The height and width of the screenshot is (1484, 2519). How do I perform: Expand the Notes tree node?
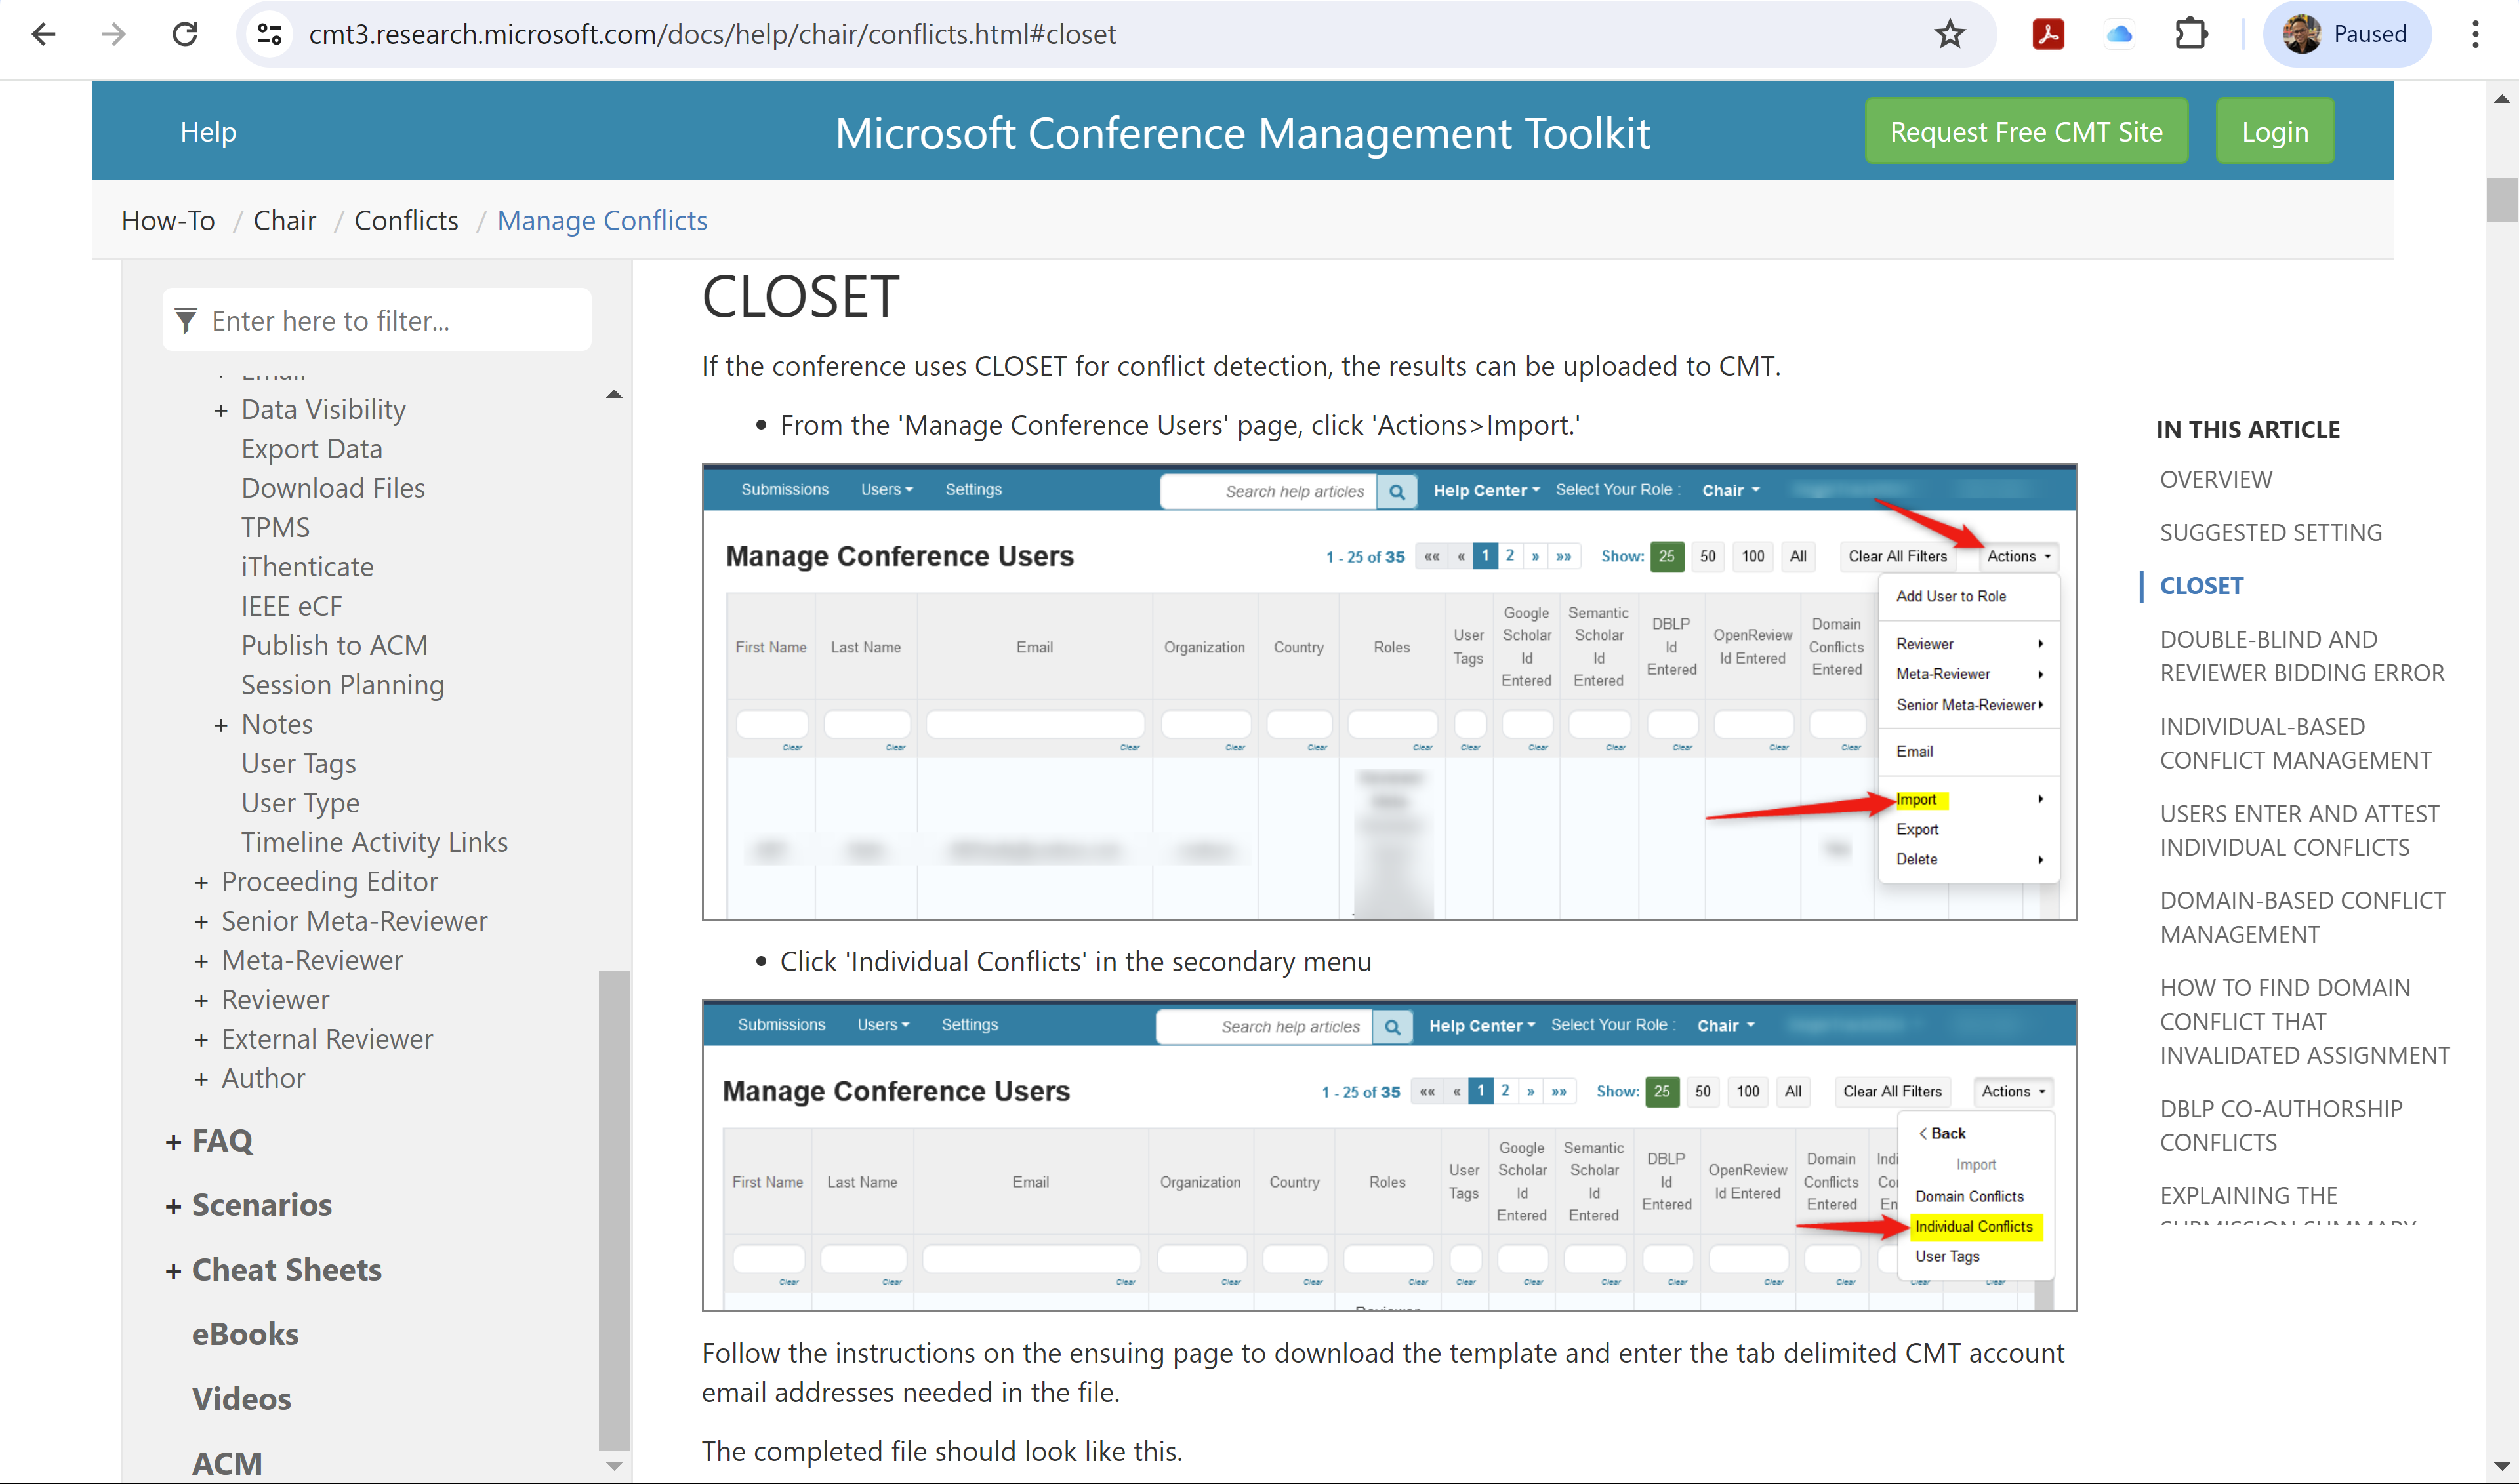pyautogui.click(x=221, y=725)
